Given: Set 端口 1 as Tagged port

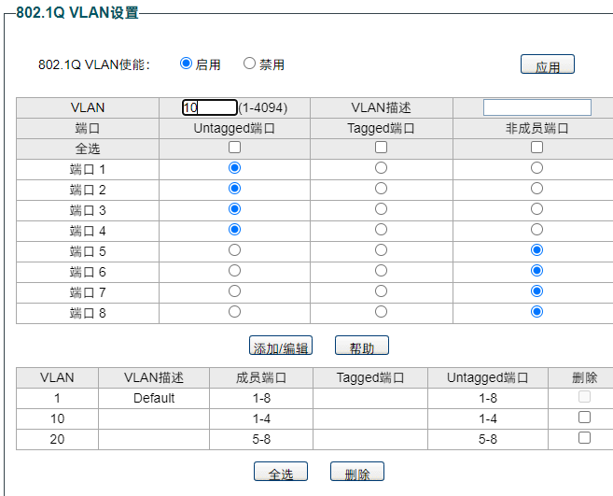Looking at the screenshot, I should point(381,168).
